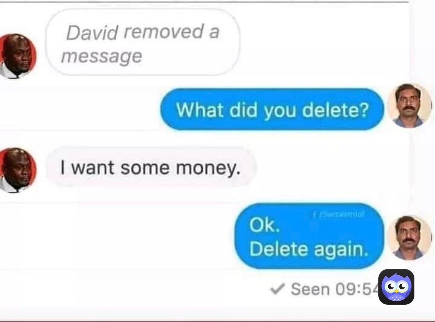
Task: Click the sender avatar beside "What did you delete?"
Action: click(410, 105)
